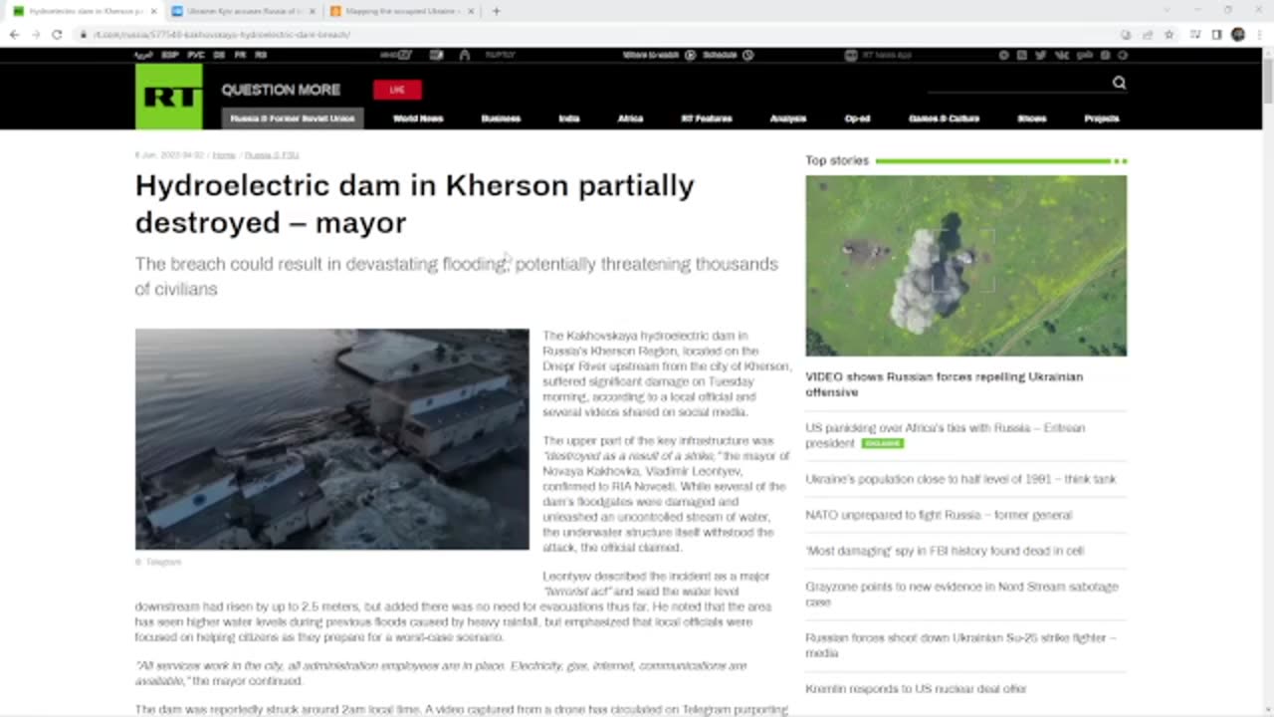The image size is (1274, 717).
Task: Open a new browser tab with plus
Action: click(x=496, y=11)
